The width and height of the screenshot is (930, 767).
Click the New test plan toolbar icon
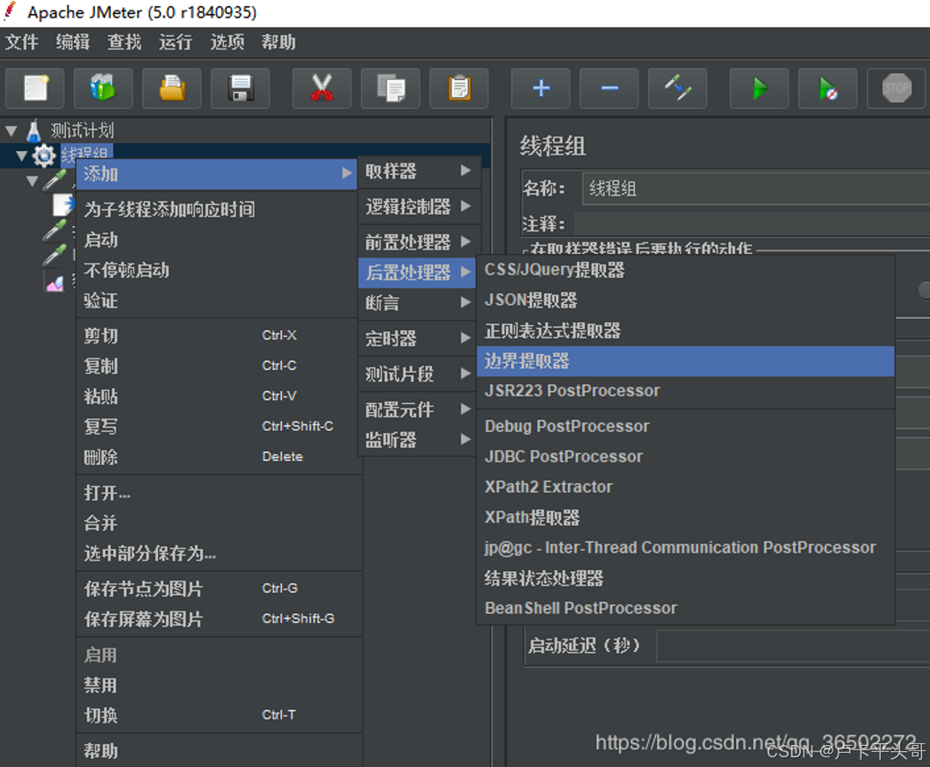(36, 89)
